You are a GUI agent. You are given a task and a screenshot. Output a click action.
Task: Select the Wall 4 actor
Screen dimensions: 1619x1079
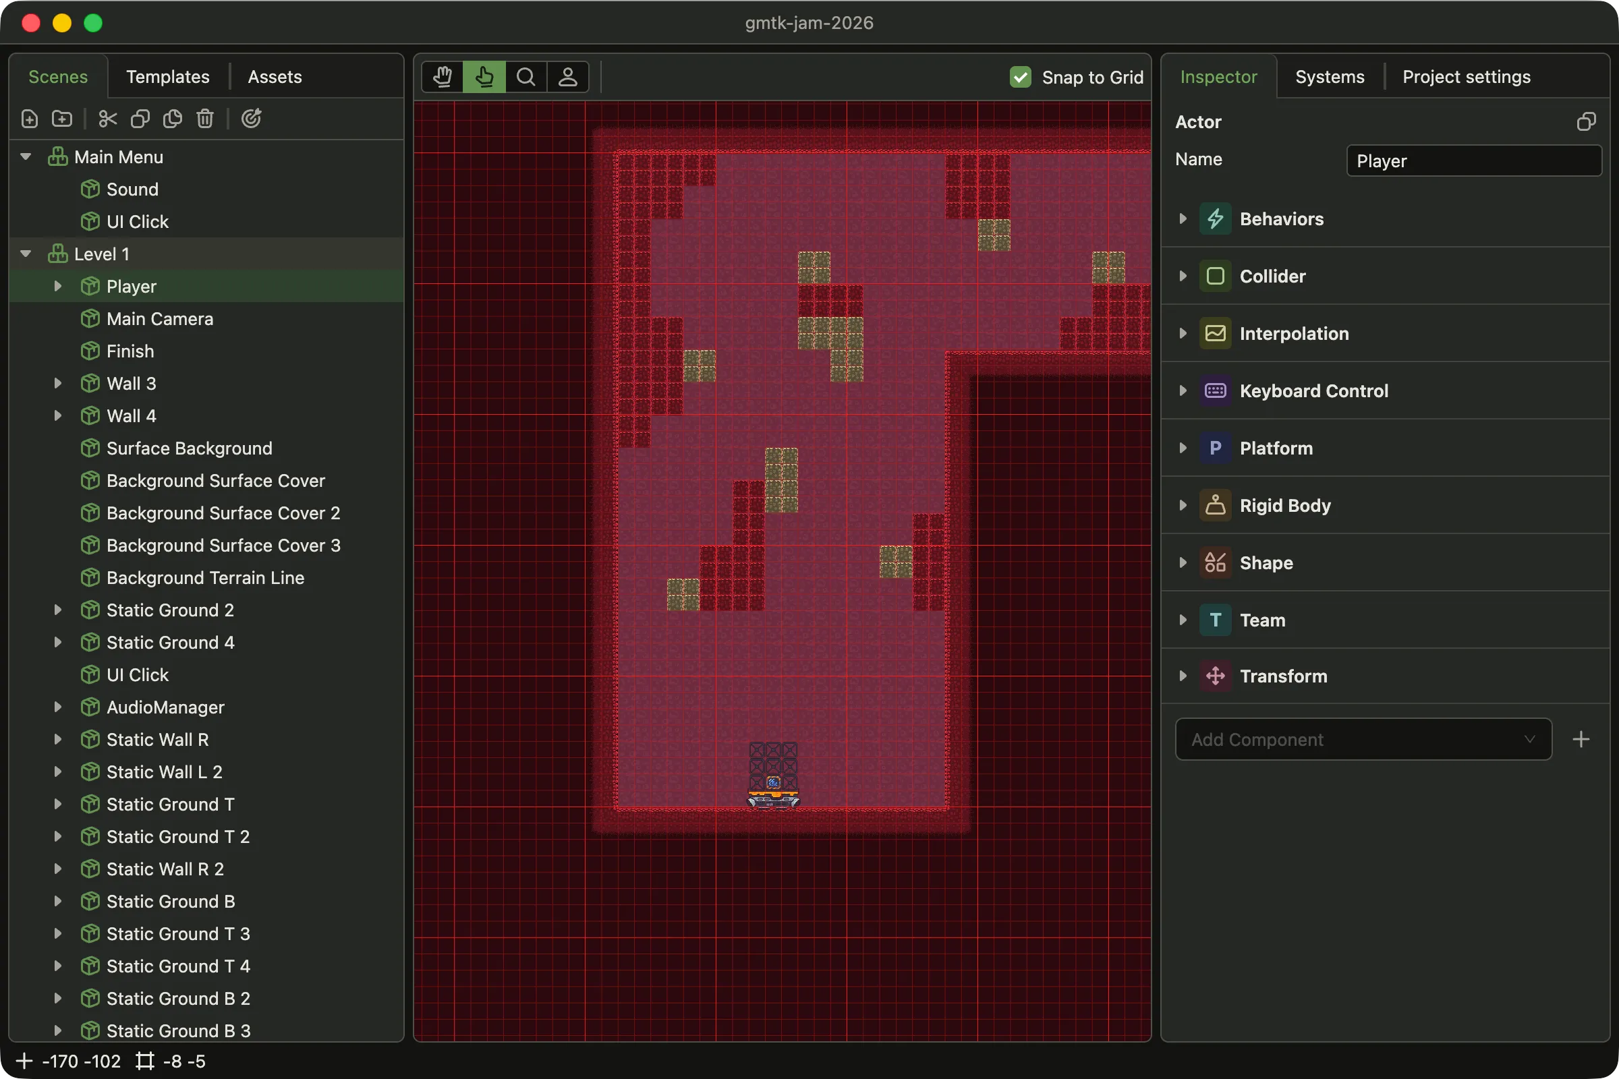click(206, 415)
